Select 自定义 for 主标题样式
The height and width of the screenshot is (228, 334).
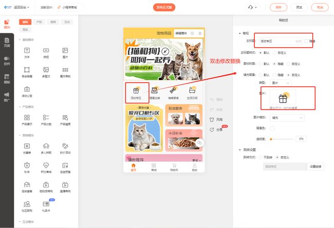click(x=274, y=52)
